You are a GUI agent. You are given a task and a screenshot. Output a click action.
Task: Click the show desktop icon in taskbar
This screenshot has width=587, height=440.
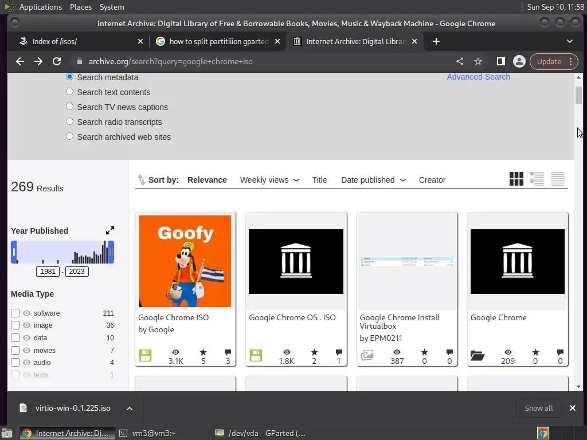tap(6, 433)
